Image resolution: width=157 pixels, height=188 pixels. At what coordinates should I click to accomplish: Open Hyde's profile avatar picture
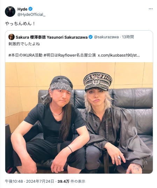[x=10, y=12]
